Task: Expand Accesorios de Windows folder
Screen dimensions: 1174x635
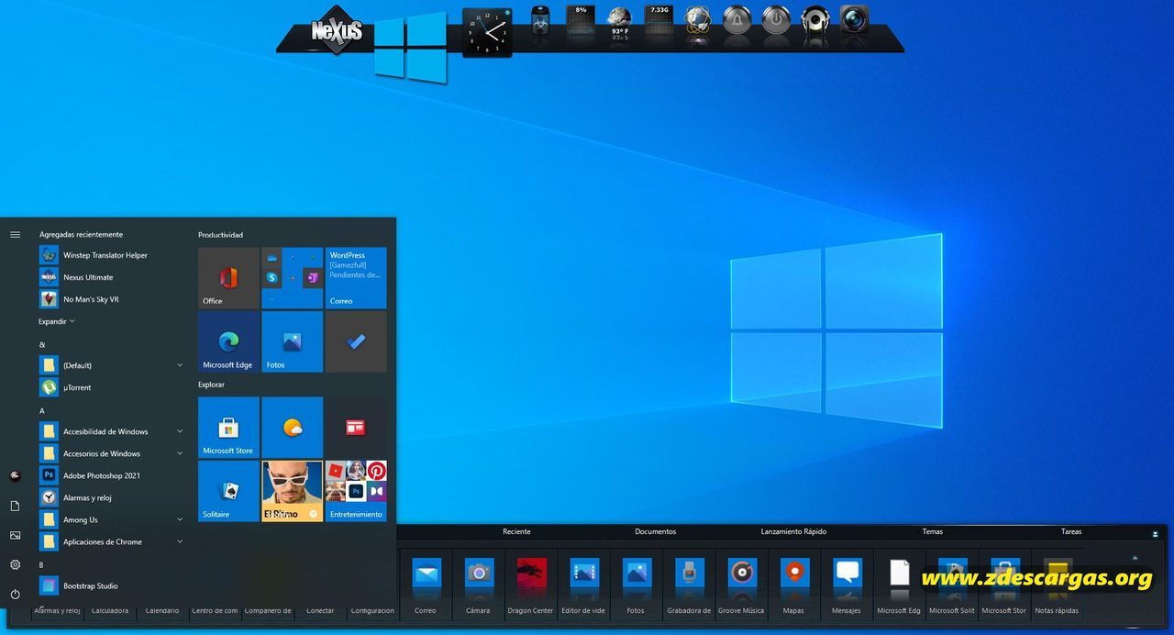Action: point(180,453)
